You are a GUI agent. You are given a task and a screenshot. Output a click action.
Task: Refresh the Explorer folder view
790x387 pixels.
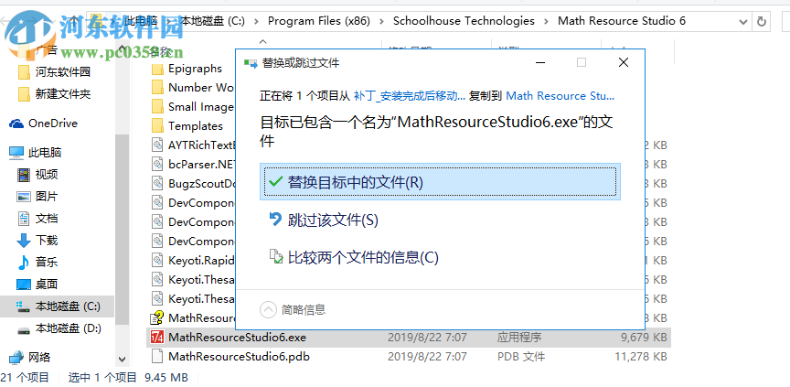click(x=762, y=21)
